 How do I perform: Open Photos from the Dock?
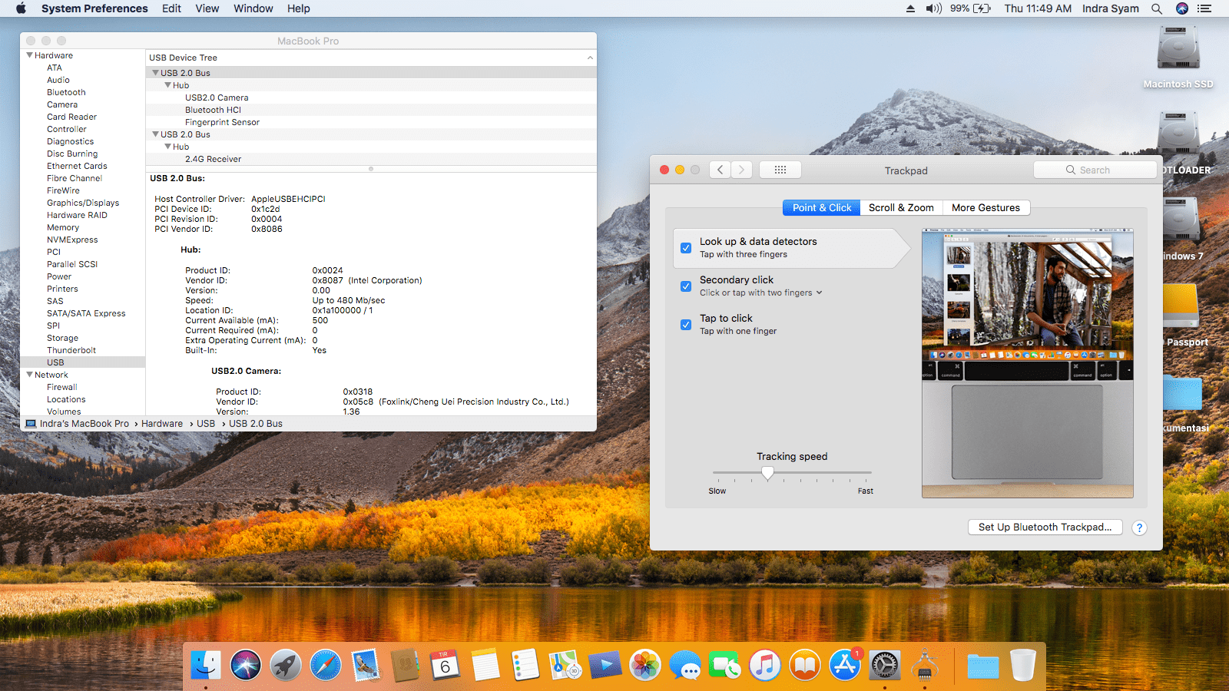645,665
